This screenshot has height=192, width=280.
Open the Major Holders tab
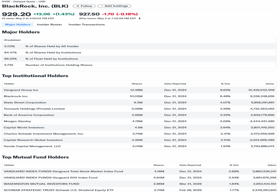pos(18,24)
